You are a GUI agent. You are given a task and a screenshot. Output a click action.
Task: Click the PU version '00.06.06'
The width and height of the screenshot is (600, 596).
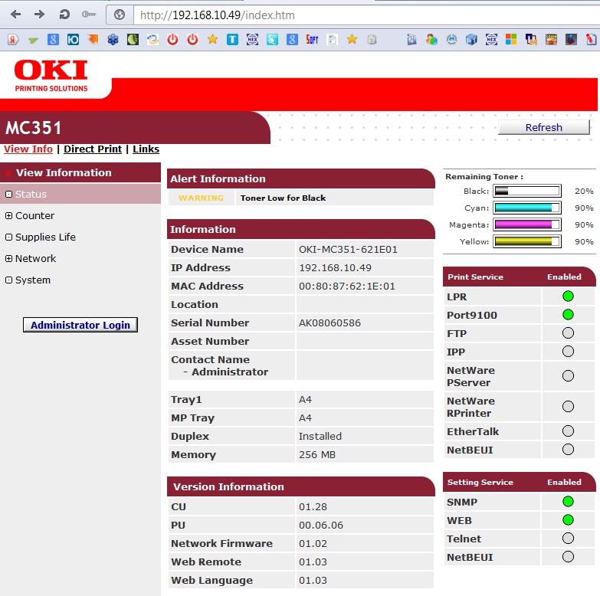point(321,525)
